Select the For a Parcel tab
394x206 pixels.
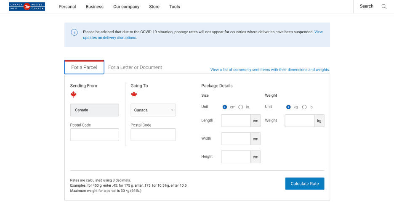tap(84, 67)
